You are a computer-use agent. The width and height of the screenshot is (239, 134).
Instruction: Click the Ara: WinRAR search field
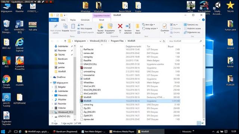(185, 41)
